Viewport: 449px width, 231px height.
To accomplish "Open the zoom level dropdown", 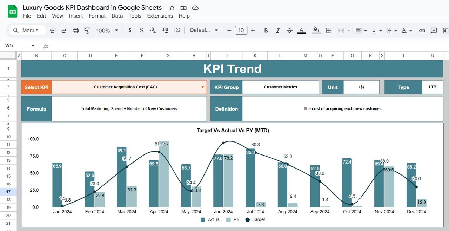I will pos(107,31).
